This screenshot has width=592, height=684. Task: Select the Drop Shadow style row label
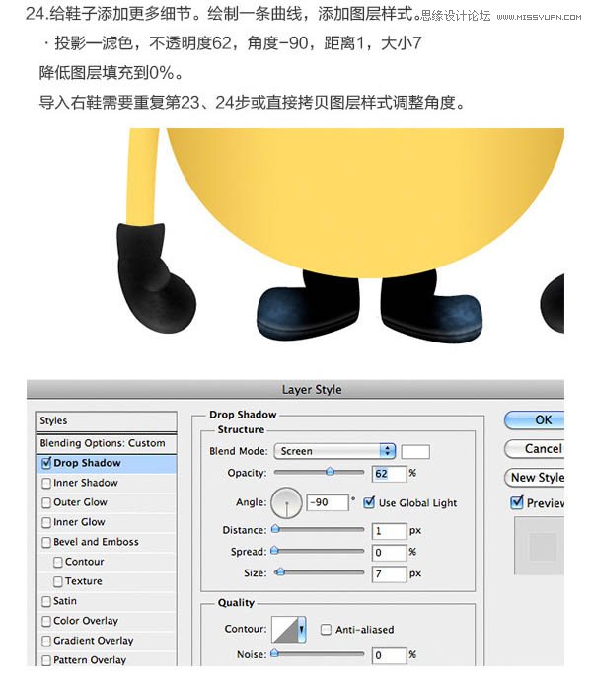click(x=87, y=463)
